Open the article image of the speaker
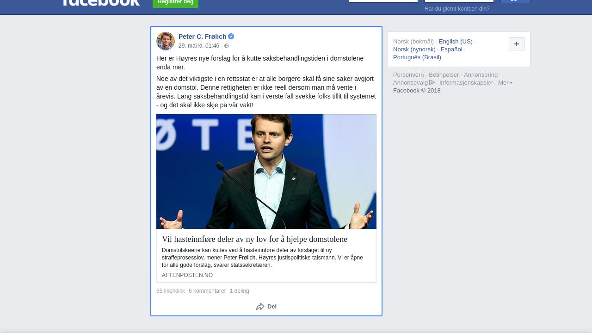This screenshot has width=592, height=333. pos(266,172)
